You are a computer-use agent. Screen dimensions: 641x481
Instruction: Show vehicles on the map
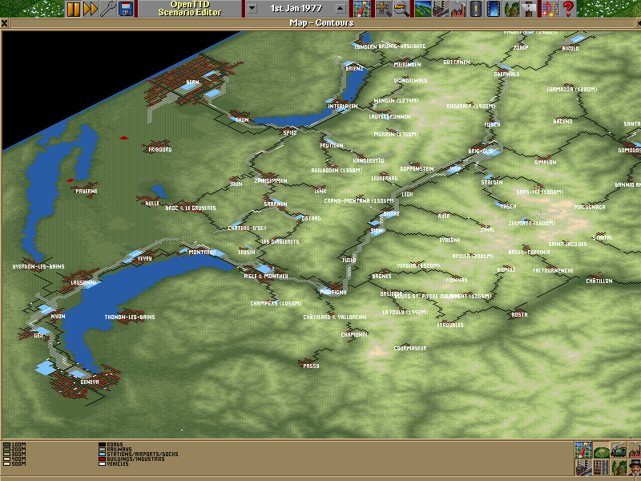(x=618, y=450)
